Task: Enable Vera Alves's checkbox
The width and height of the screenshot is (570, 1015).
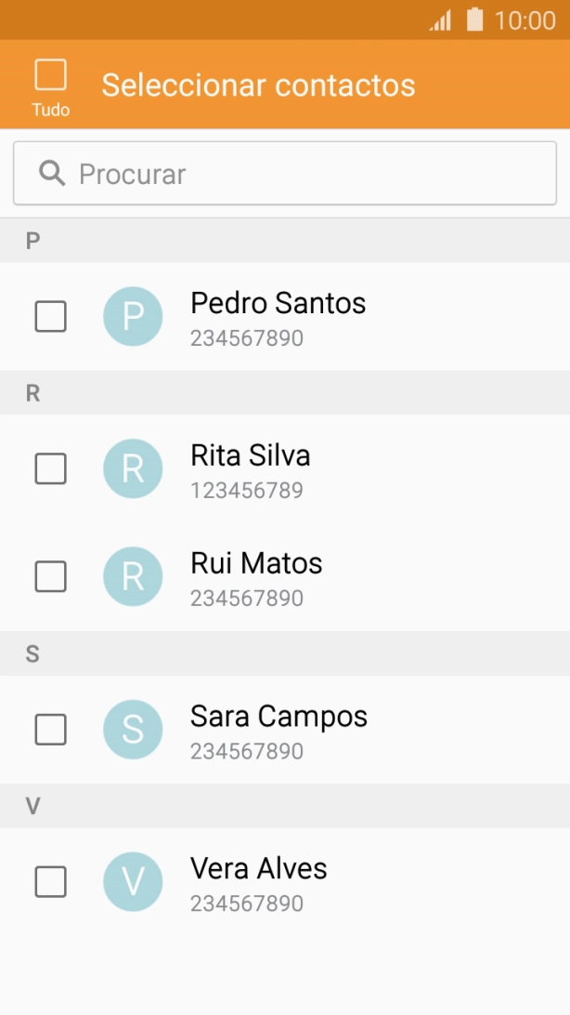Action: (49, 881)
